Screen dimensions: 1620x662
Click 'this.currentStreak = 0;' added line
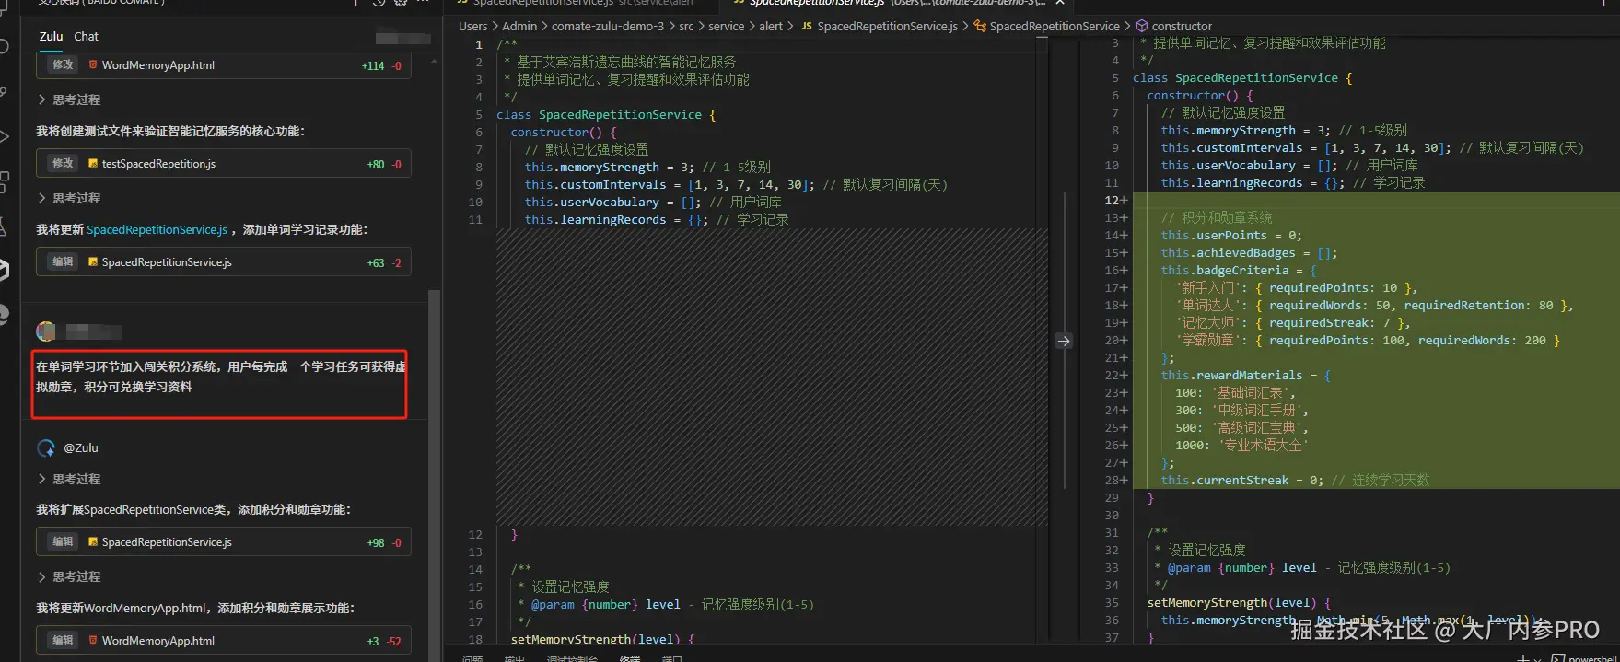click(1295, 481)
